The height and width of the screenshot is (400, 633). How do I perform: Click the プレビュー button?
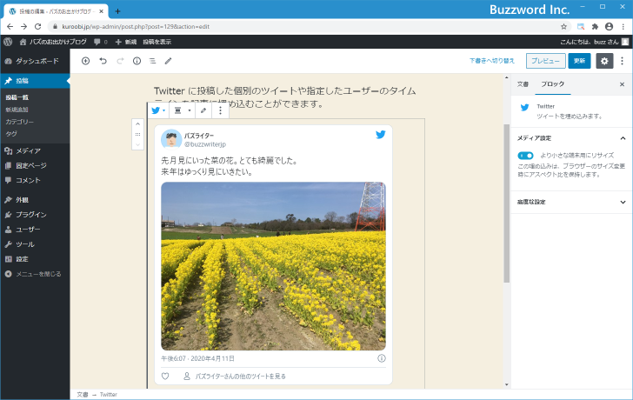tap(545, 61)
